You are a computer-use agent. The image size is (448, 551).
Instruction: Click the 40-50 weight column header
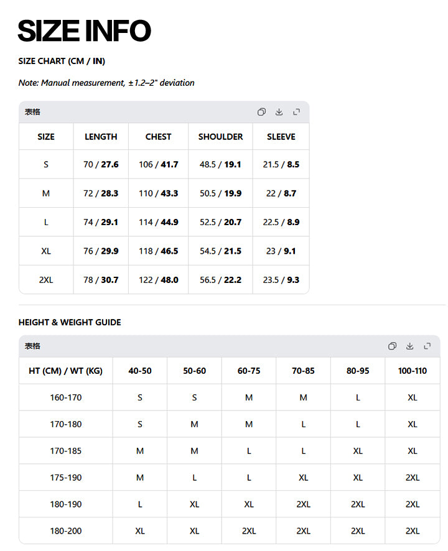[140, 371]
